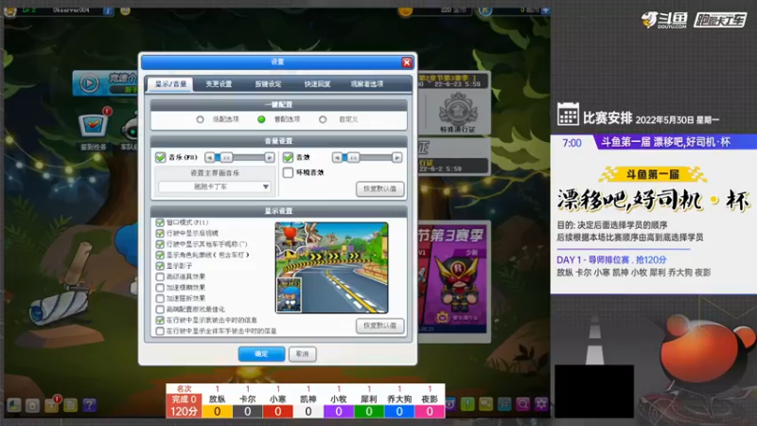
Task: Click the home icon in bottom toolbar
Action: 32,405
